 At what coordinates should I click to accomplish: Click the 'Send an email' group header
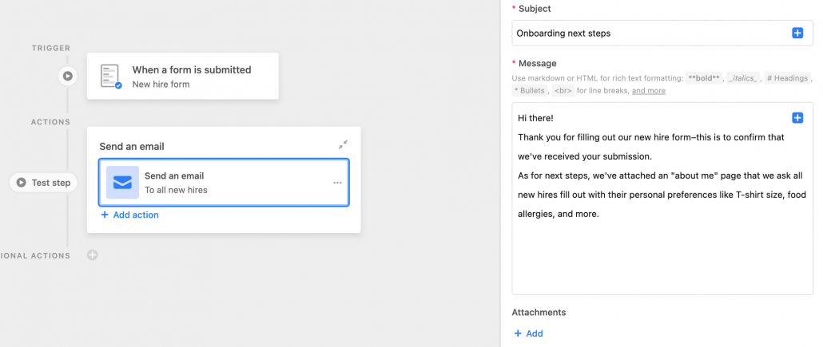132,147
